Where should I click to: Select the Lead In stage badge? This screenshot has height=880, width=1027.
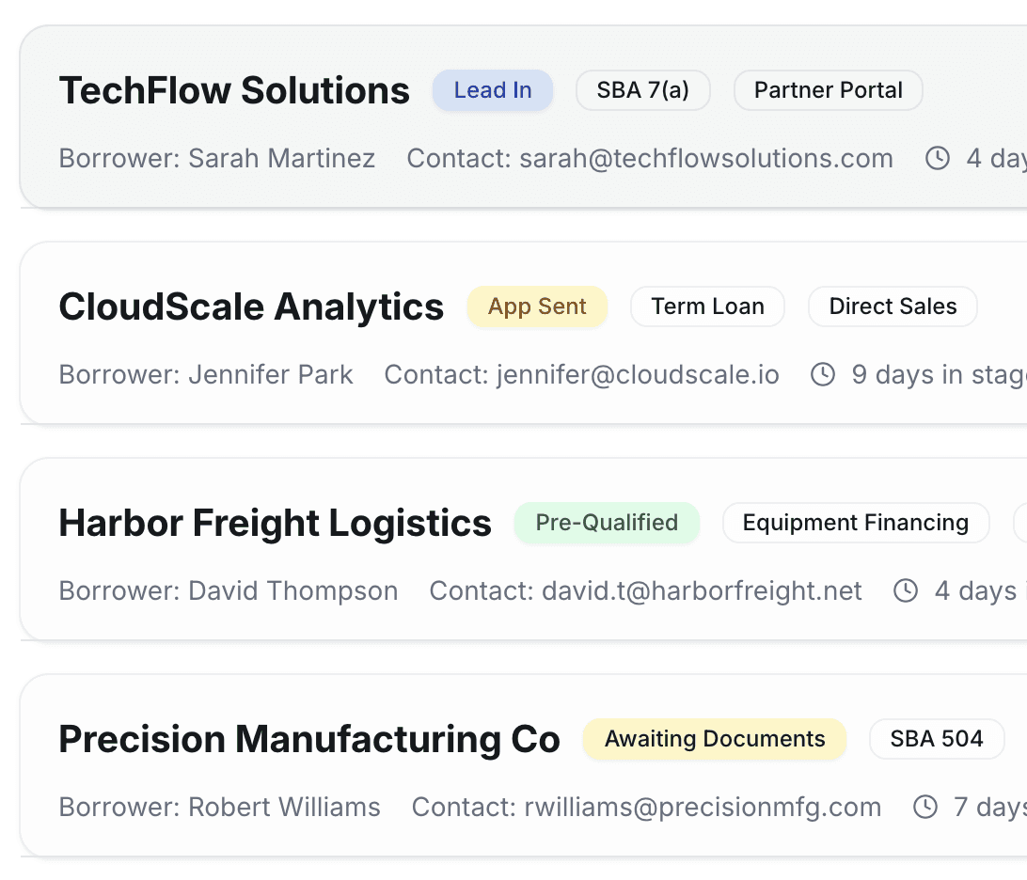tap(493, 90)
